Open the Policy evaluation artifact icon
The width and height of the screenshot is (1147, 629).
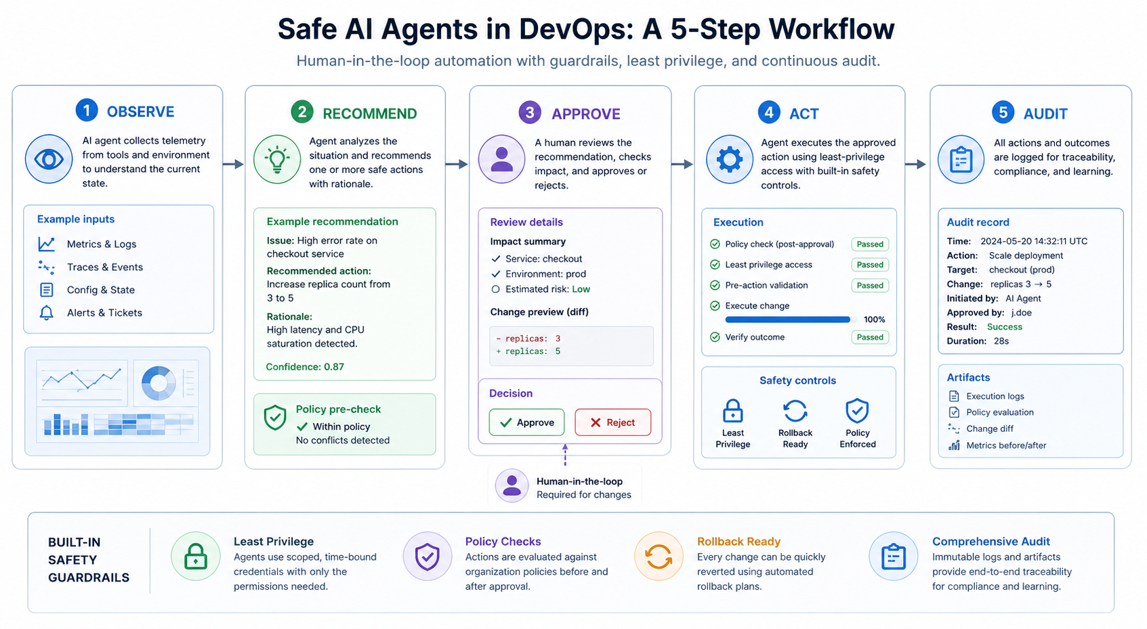coord(954,412)
